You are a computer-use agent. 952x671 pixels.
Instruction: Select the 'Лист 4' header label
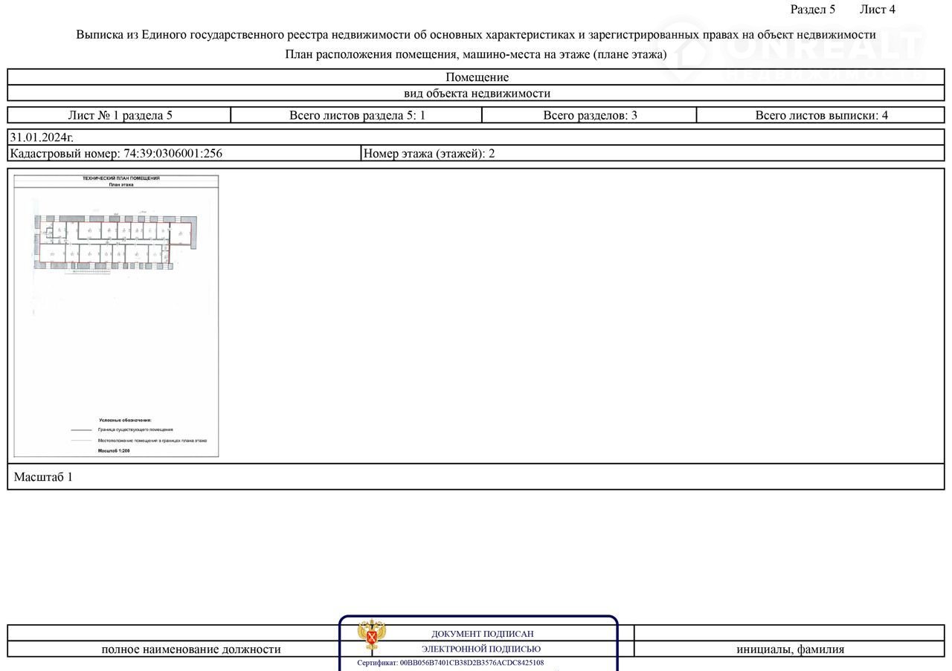(877, 10)
